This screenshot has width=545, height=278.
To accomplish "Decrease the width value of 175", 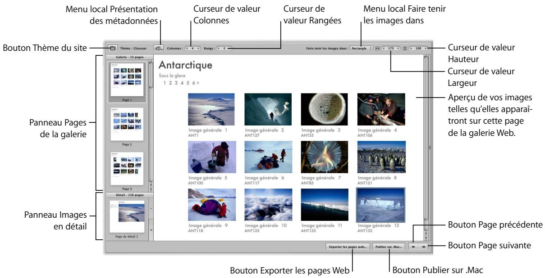I will pyautogui.click(x=385, y=48).
